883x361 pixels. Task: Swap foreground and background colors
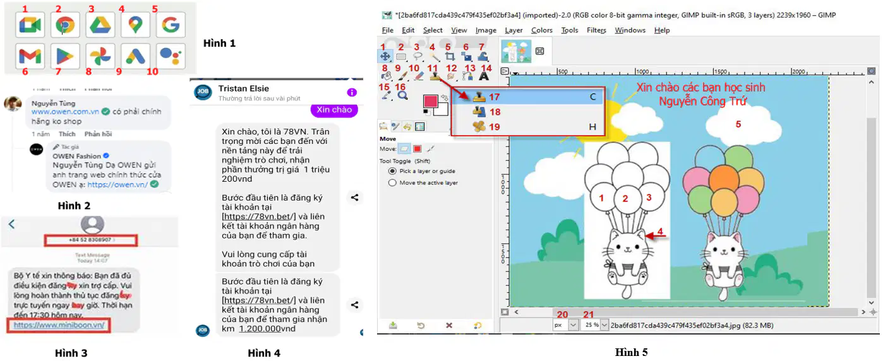point(444,97)
